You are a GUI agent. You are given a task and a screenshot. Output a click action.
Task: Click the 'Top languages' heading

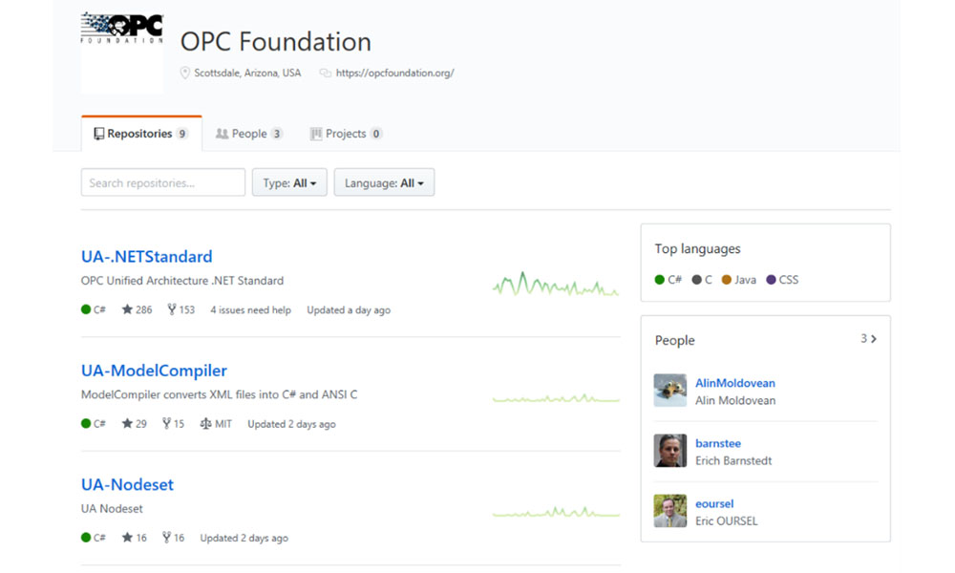[697, 249]
